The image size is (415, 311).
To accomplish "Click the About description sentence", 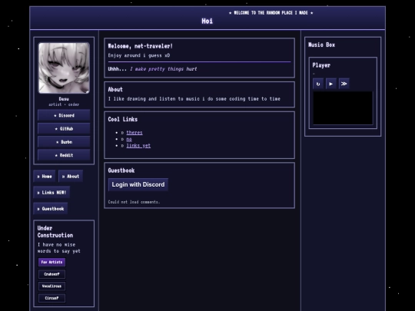I will tap(194, 99).
